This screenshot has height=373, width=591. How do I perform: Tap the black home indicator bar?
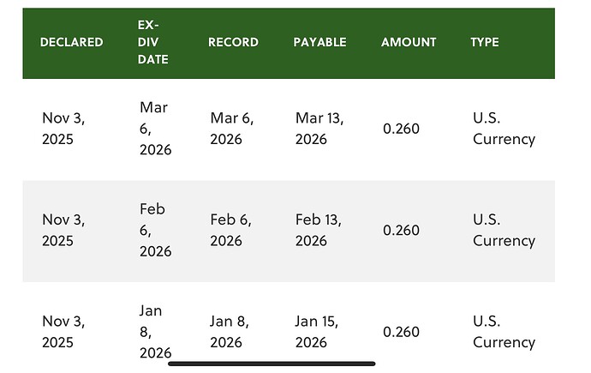[272, 364]
